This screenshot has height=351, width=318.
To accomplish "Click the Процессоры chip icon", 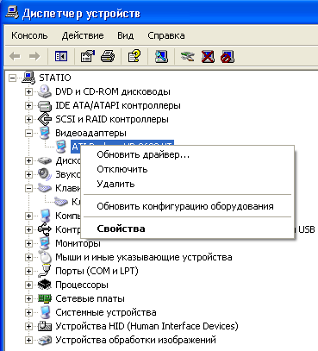I will click(45, 285).
